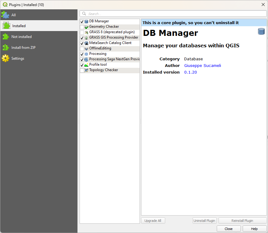The height and width of the screenshot is (233, 268).
Task: Click the OfflineEditing plugin icon
Action: click(87, 49)
